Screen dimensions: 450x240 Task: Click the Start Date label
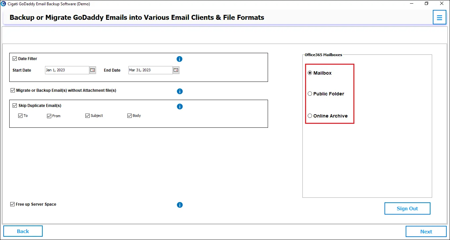click(22, 70)
